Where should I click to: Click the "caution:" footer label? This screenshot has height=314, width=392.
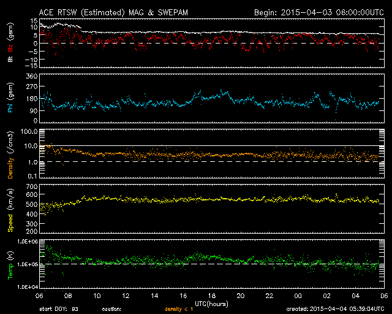[111, 309]
